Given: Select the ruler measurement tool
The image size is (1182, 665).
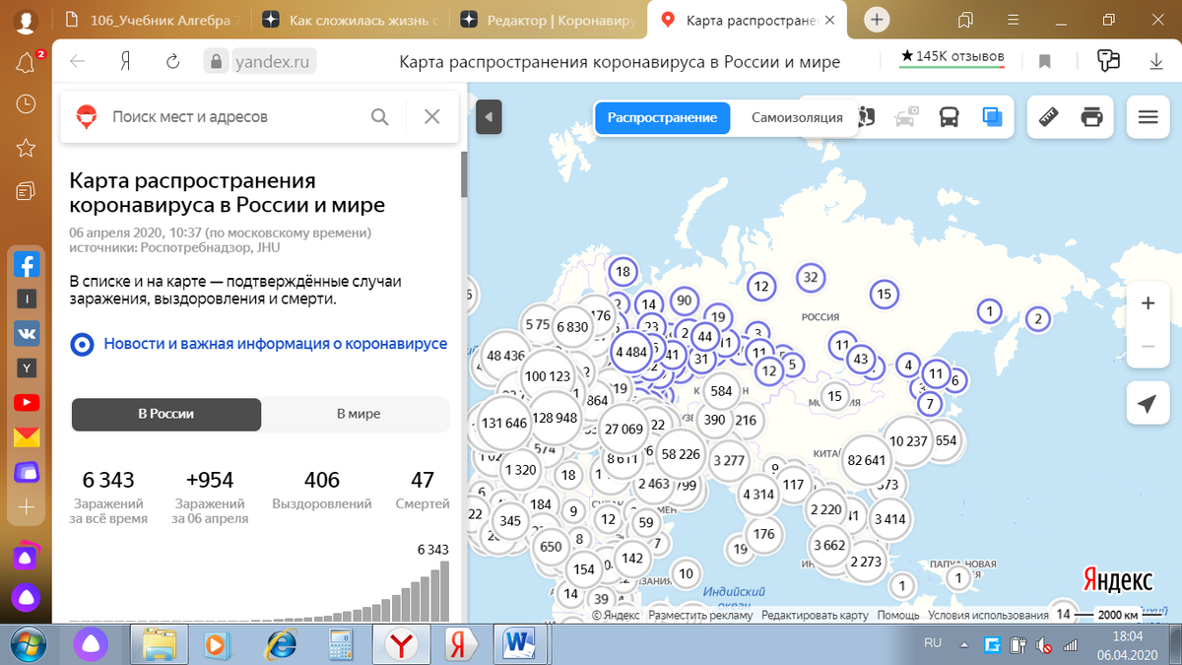Looking at the screenshot, I should point(1049,117).
